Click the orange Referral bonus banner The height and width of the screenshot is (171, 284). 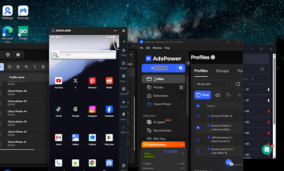[x=163, y=145]
